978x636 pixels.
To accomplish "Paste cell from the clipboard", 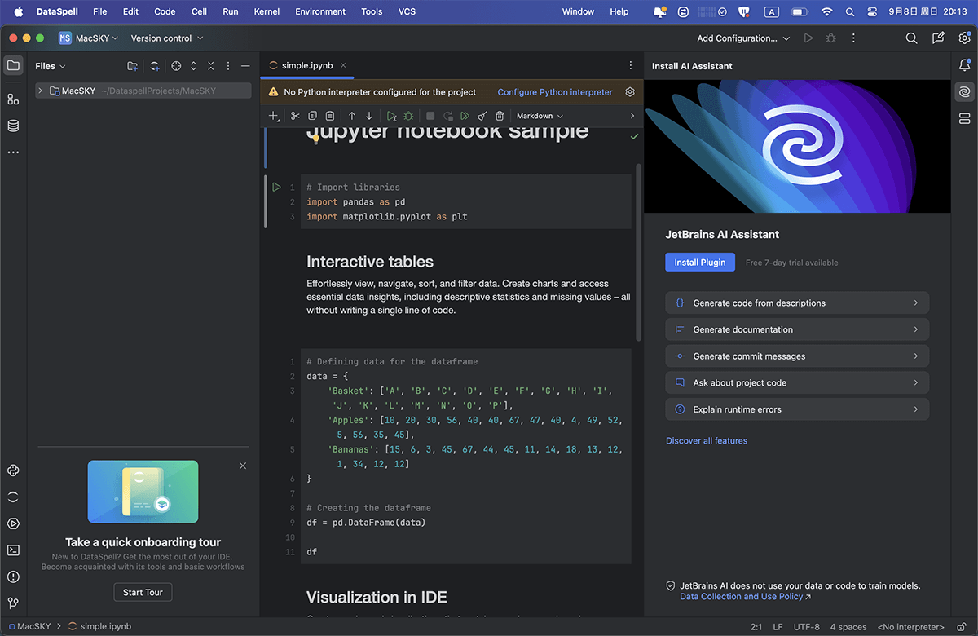I will (330, 116).
